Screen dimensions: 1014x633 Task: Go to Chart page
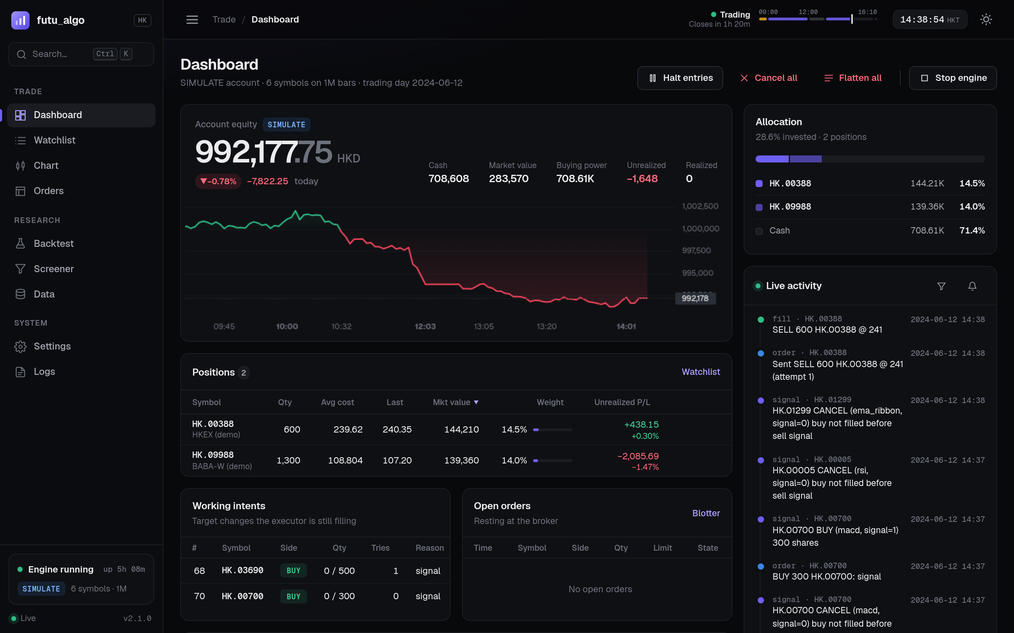point(81,166)
